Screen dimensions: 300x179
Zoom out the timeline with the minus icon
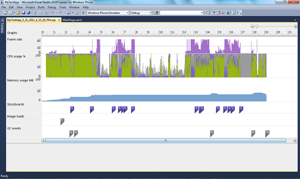click(253, 26)
